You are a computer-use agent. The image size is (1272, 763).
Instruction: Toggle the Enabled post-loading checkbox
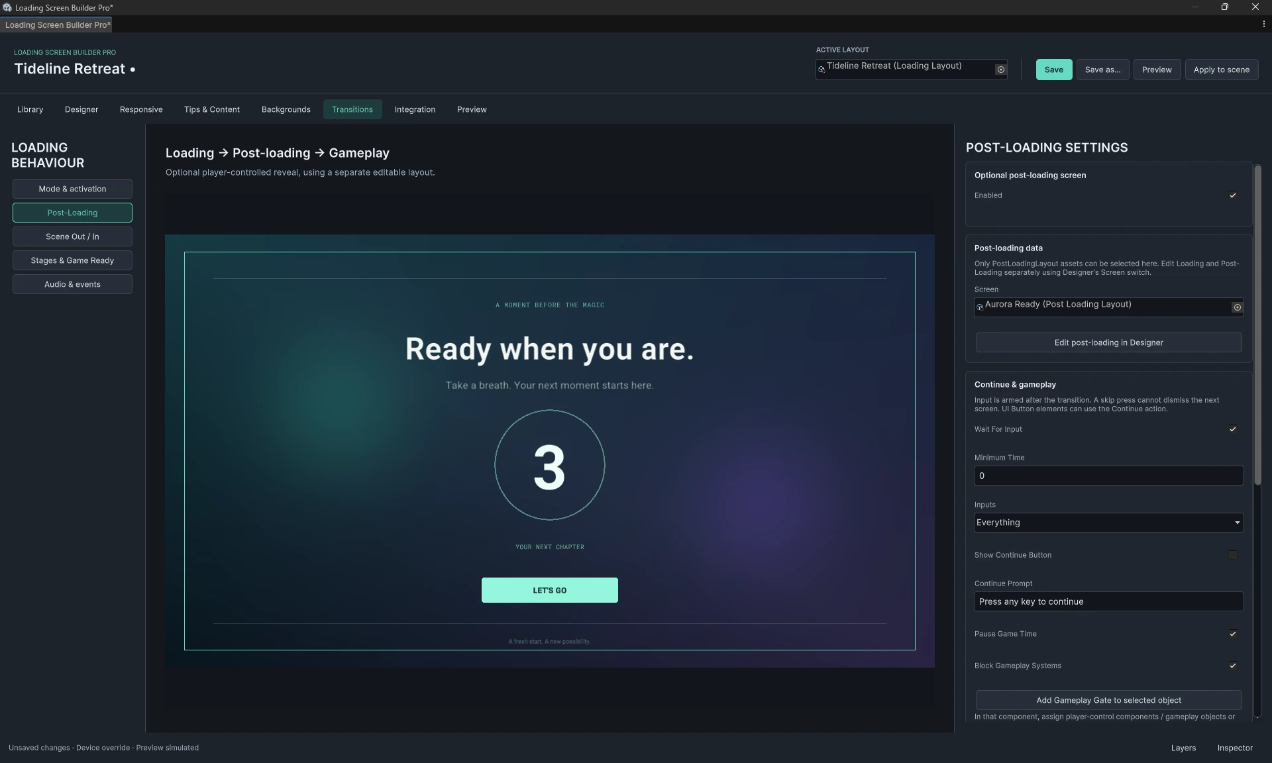click(1232, 195)
